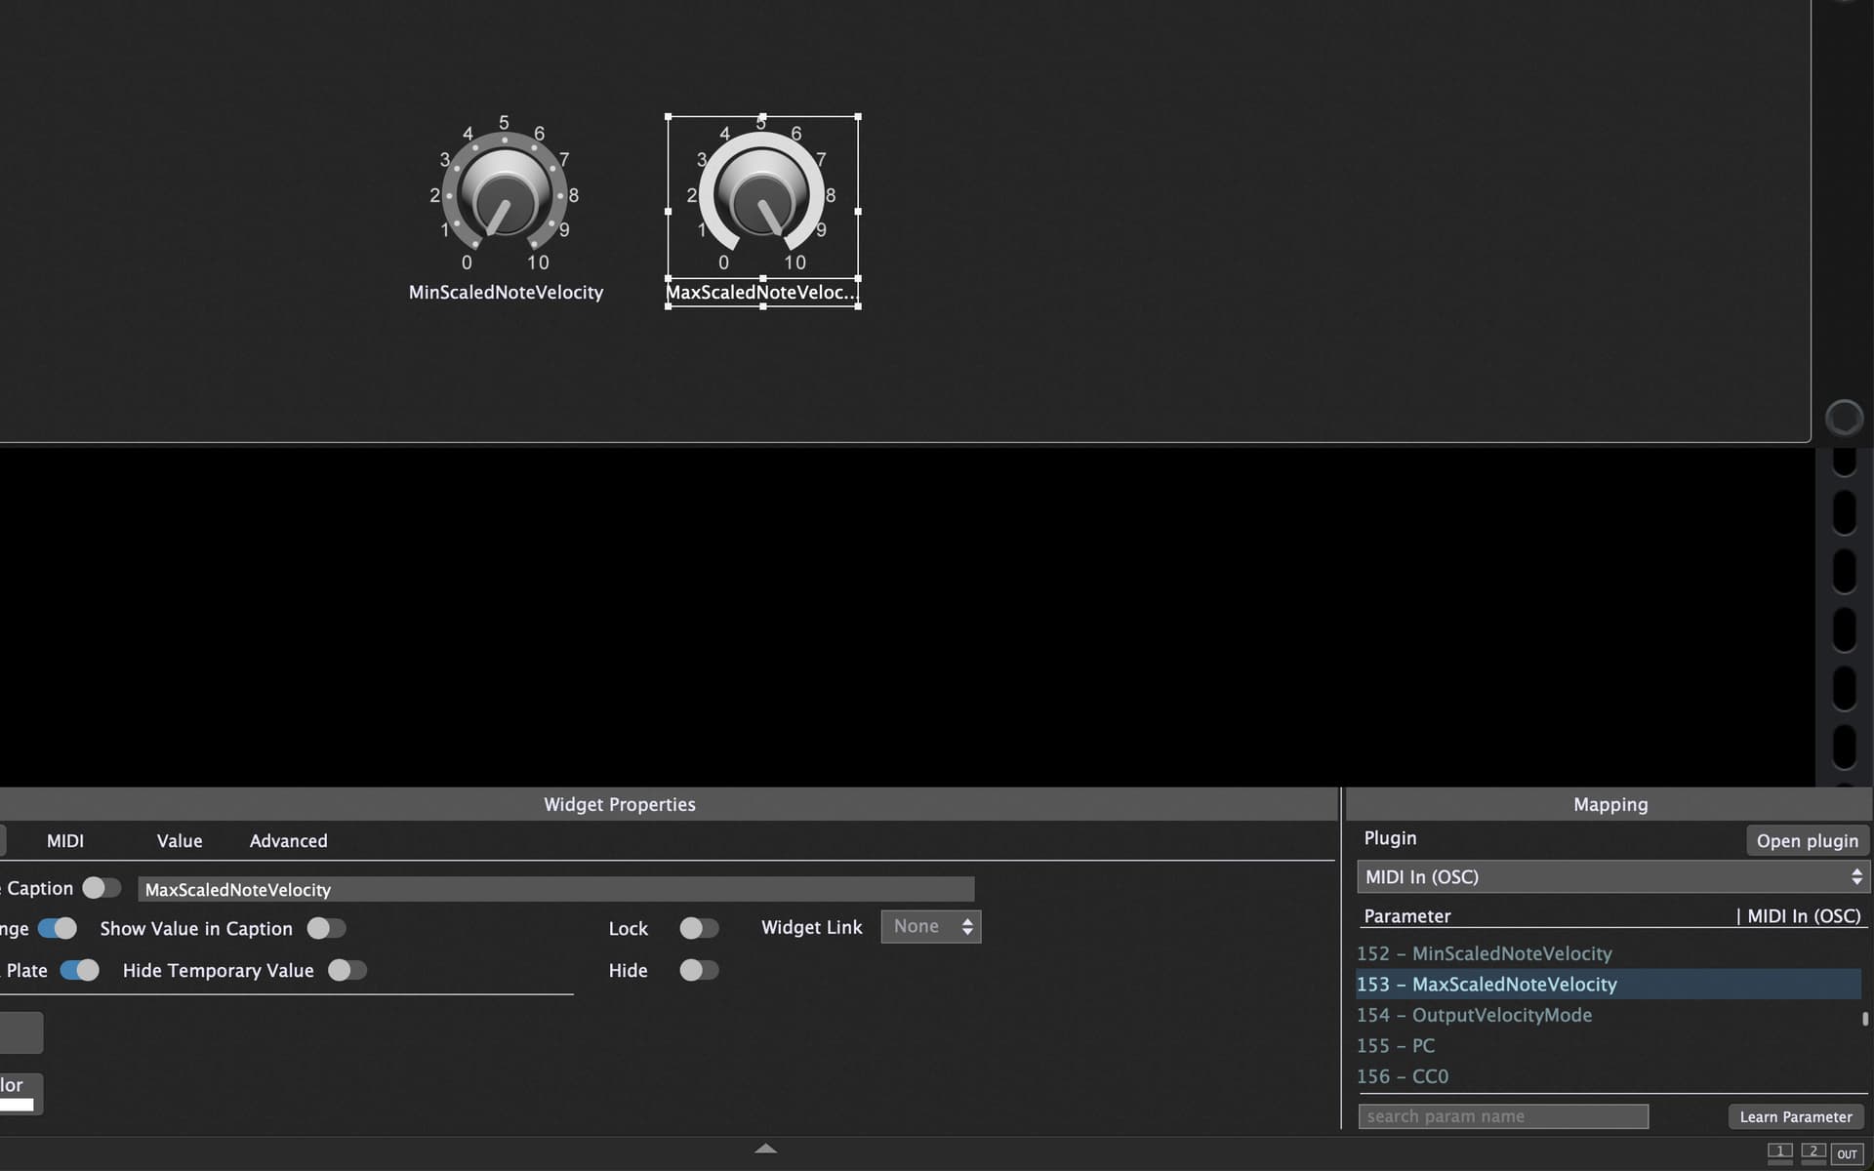This screenshot has height=1171, width=1874.
Task: Click the Learn Parameter button
Action: pyautogui.click(x=1796, y=1116)
